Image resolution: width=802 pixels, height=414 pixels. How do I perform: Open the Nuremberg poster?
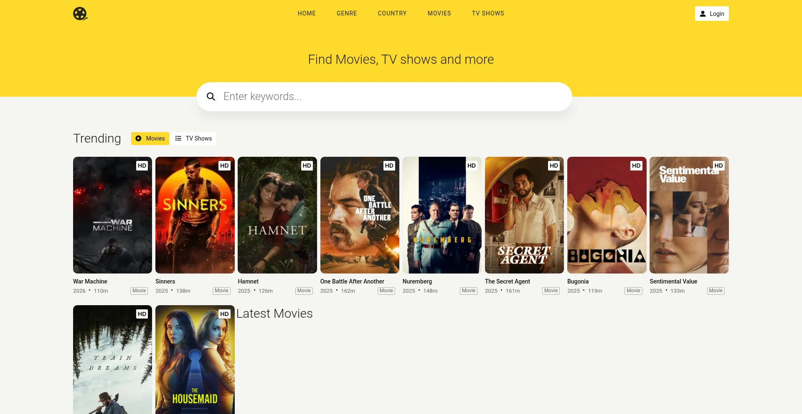[442, 215]
